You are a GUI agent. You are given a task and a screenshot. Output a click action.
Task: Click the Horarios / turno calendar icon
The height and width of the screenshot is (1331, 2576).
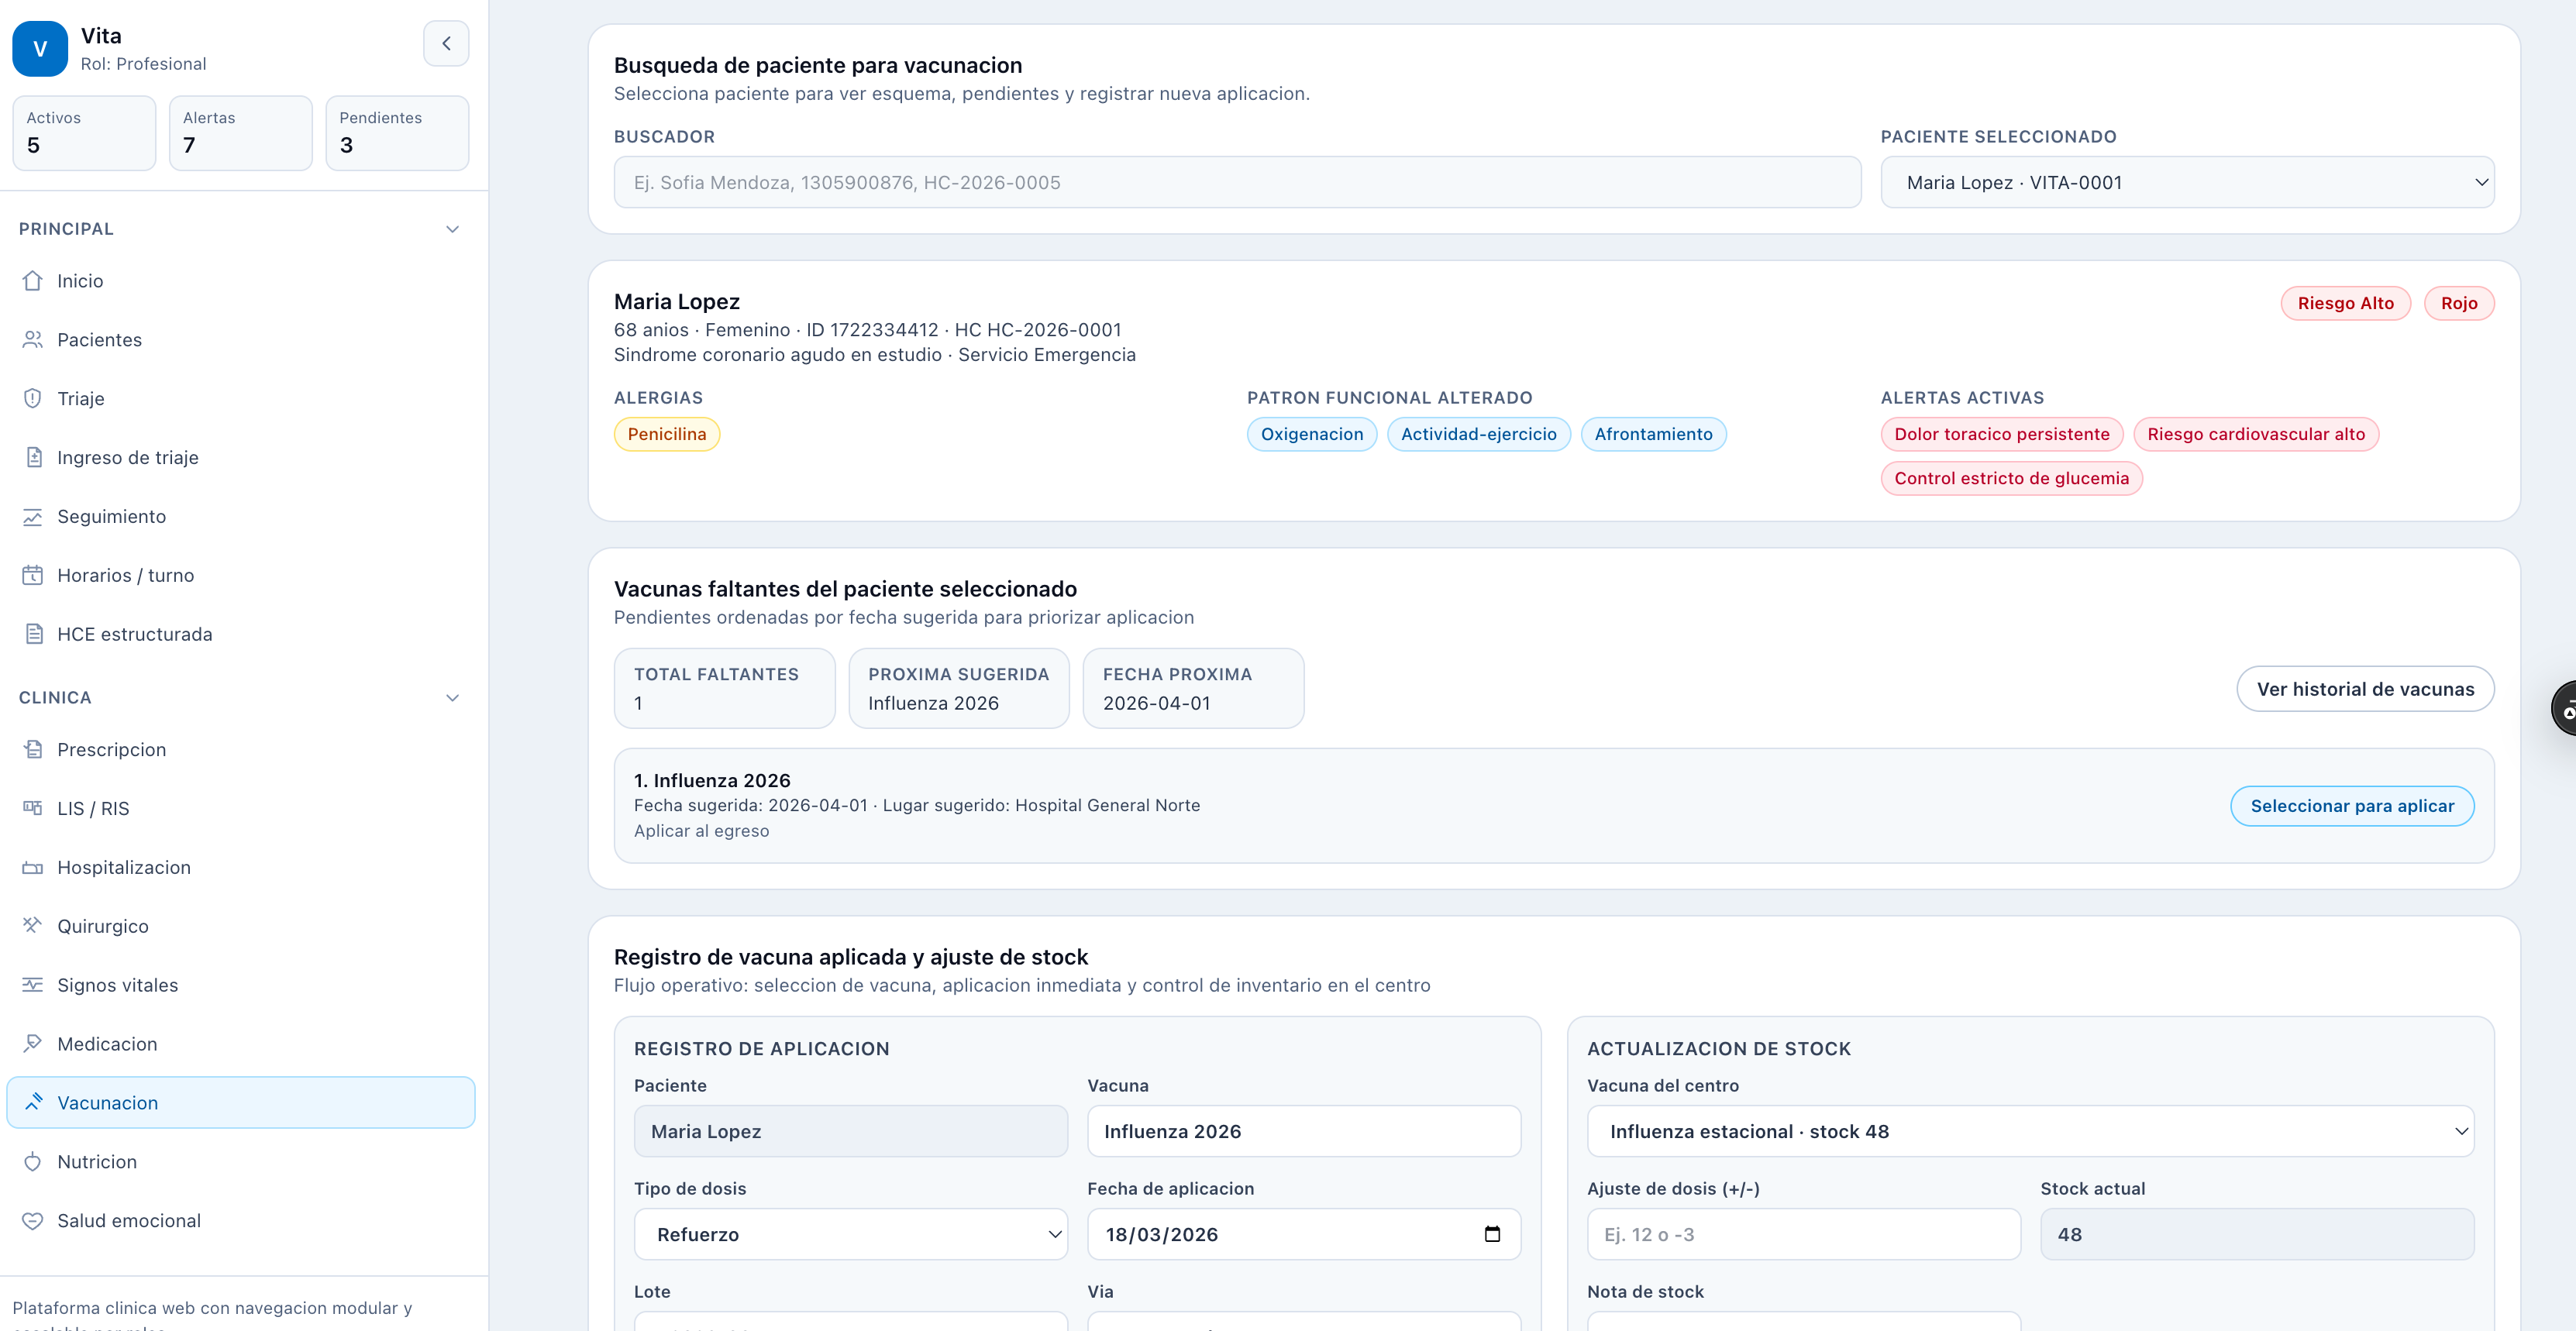pyautogui.click(x=33, y=576)
